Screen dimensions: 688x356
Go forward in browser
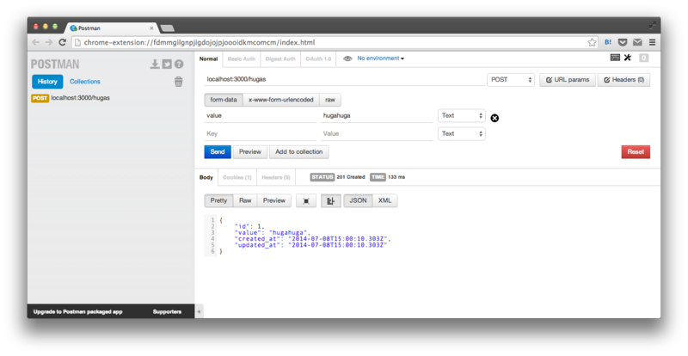pos(49,42)
